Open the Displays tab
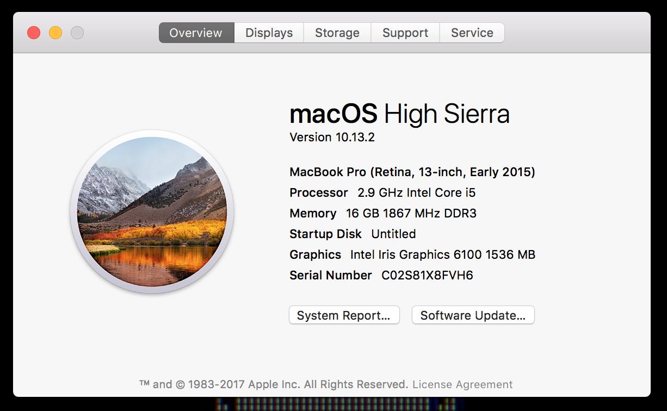 click(x=269, y=33)
